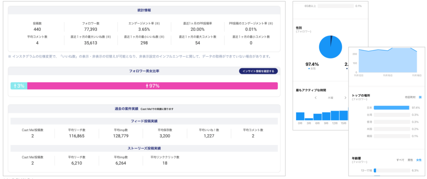Click the インサイト情報を確認する button
Image resolution: width=427 pixels, height=179 pixels.
[x=258, y=71]
